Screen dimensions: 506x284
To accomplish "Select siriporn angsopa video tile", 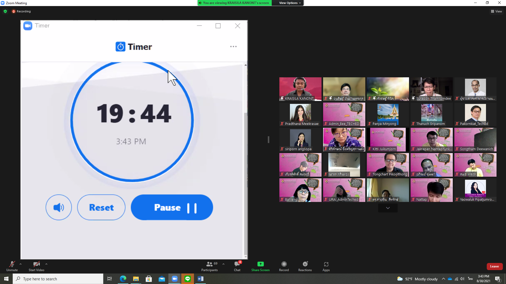I will click(x=300, y=139).
